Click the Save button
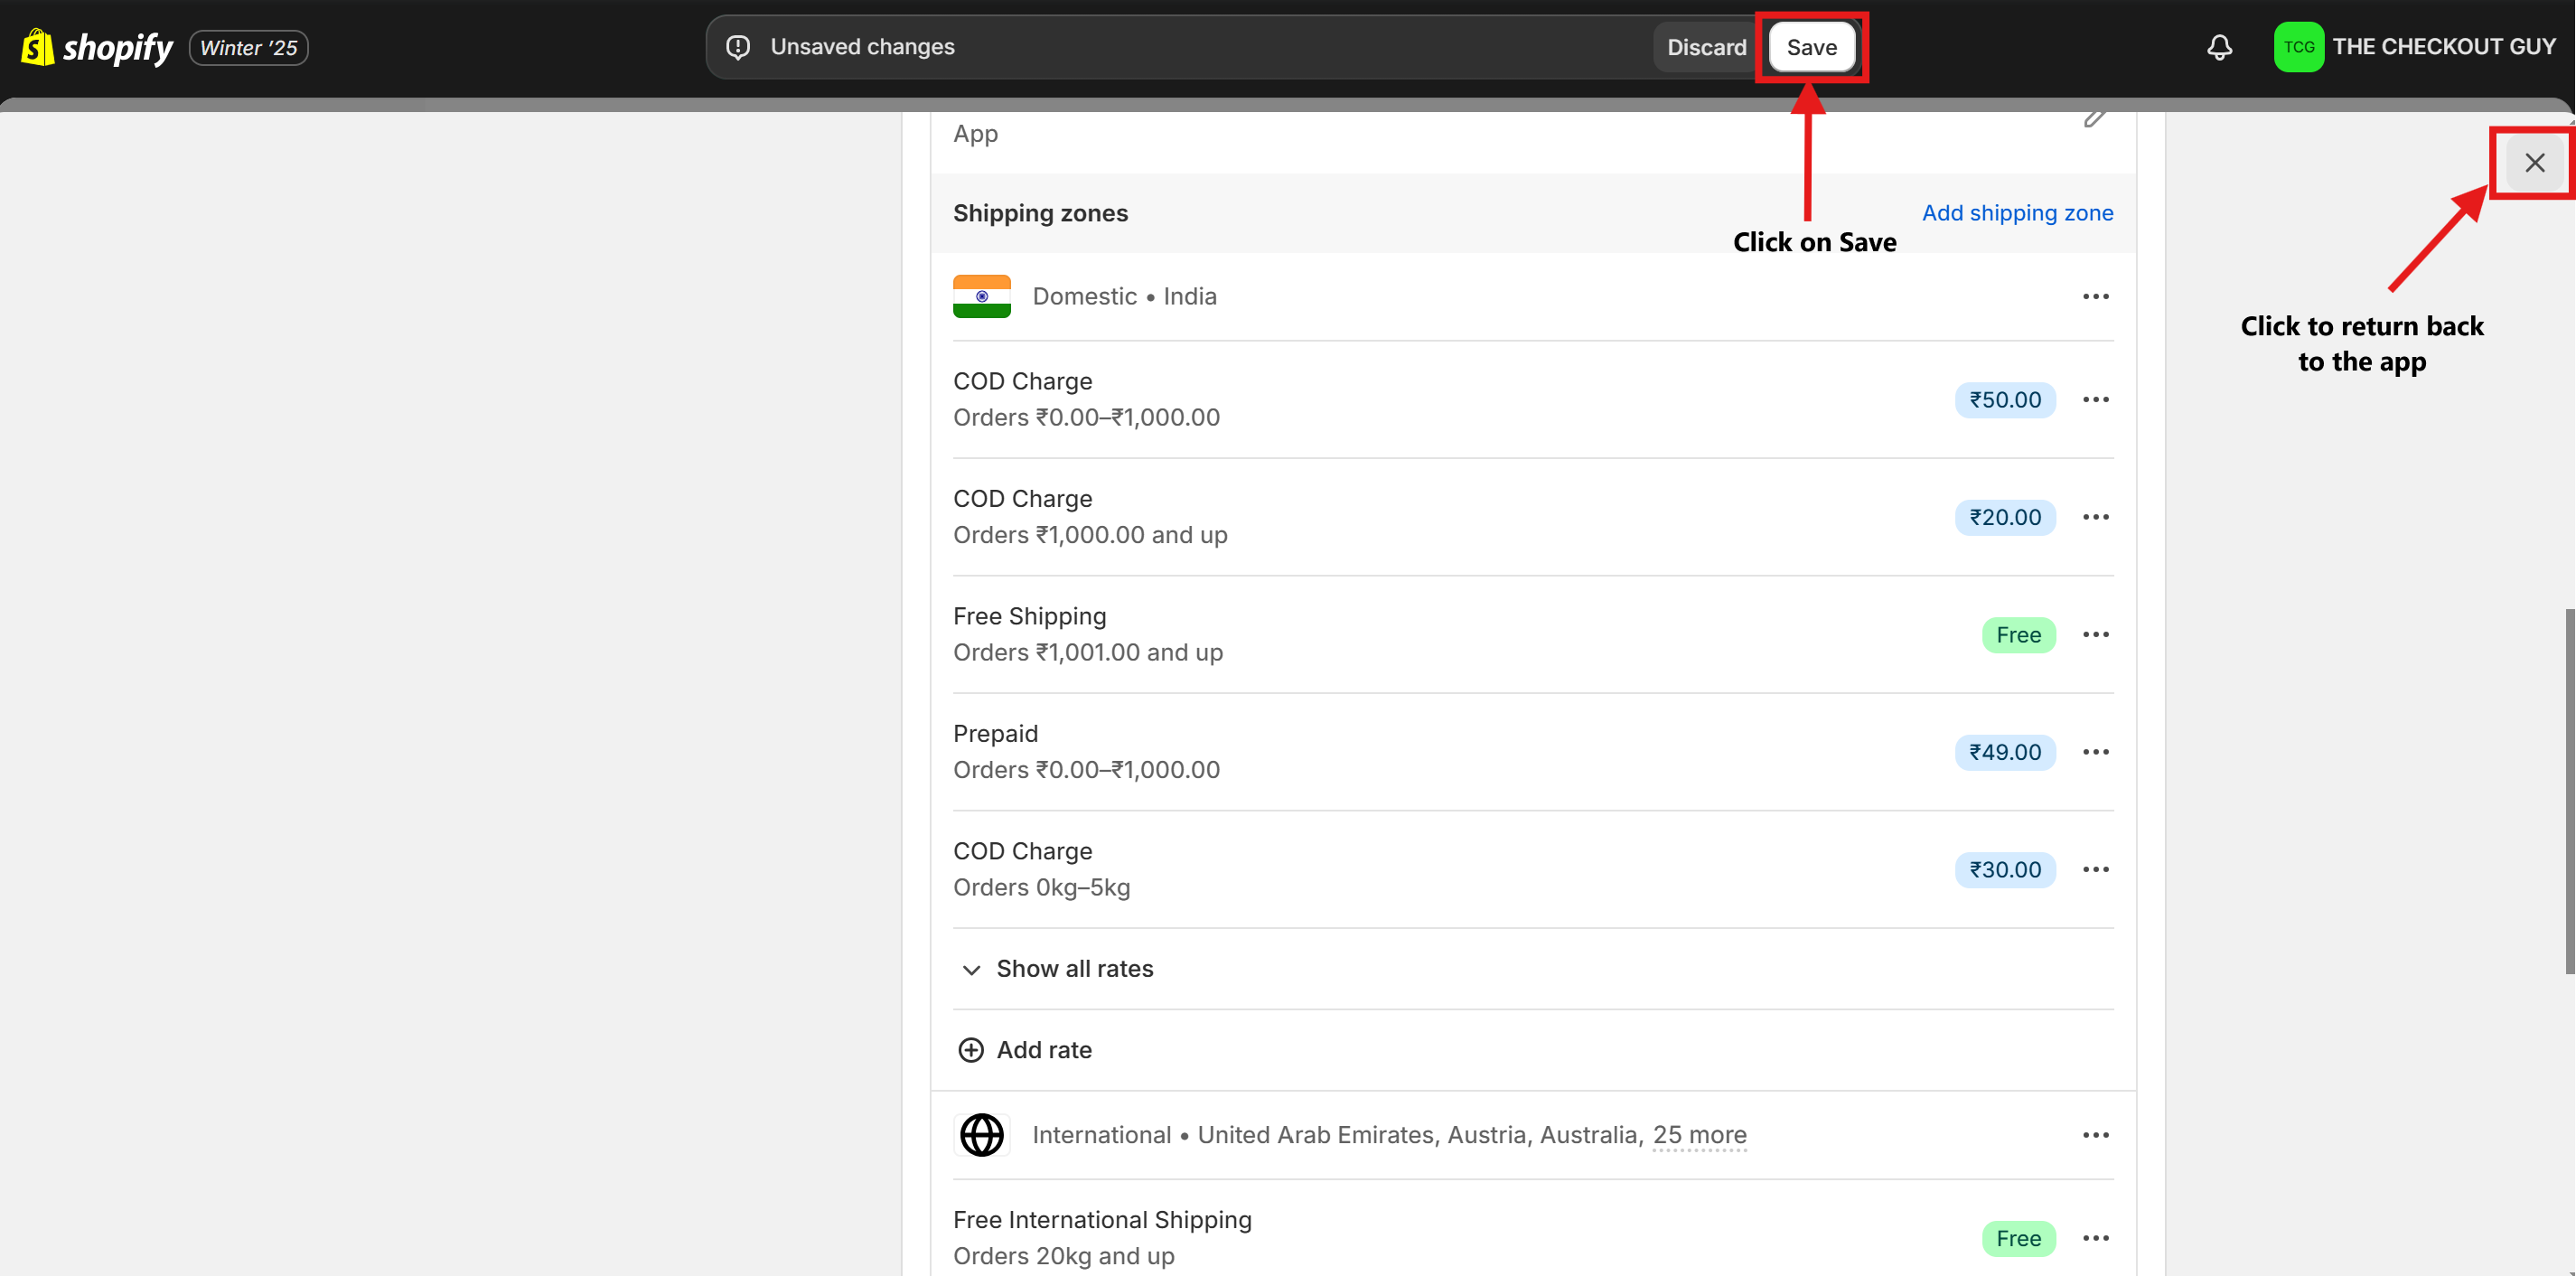The image size is (2576, 1276). (x=1811, y=47)
